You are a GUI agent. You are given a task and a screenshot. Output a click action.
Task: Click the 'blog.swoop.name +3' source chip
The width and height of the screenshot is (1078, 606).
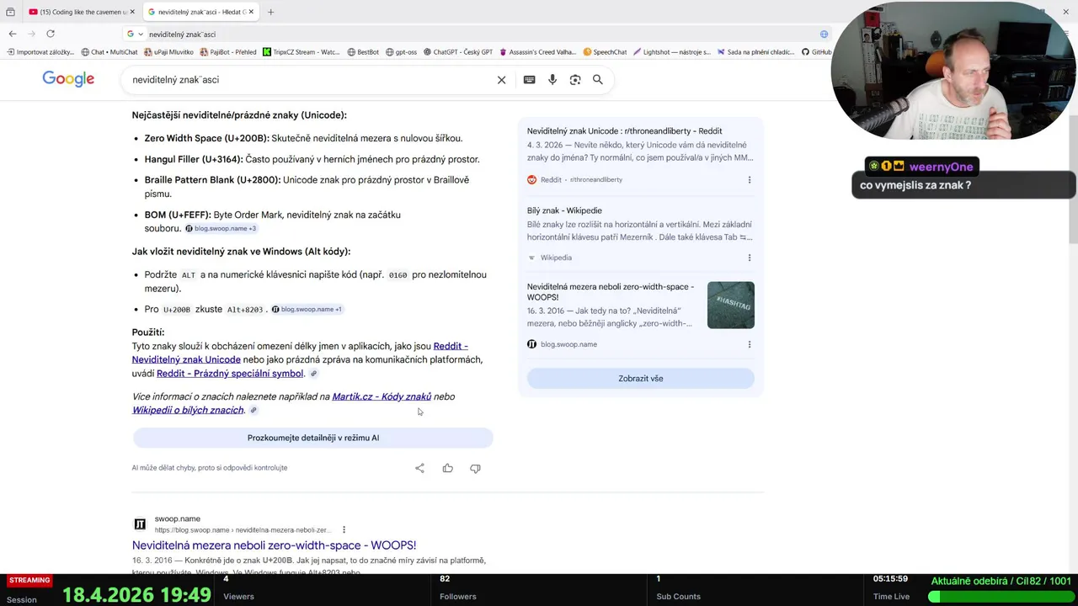221,228
